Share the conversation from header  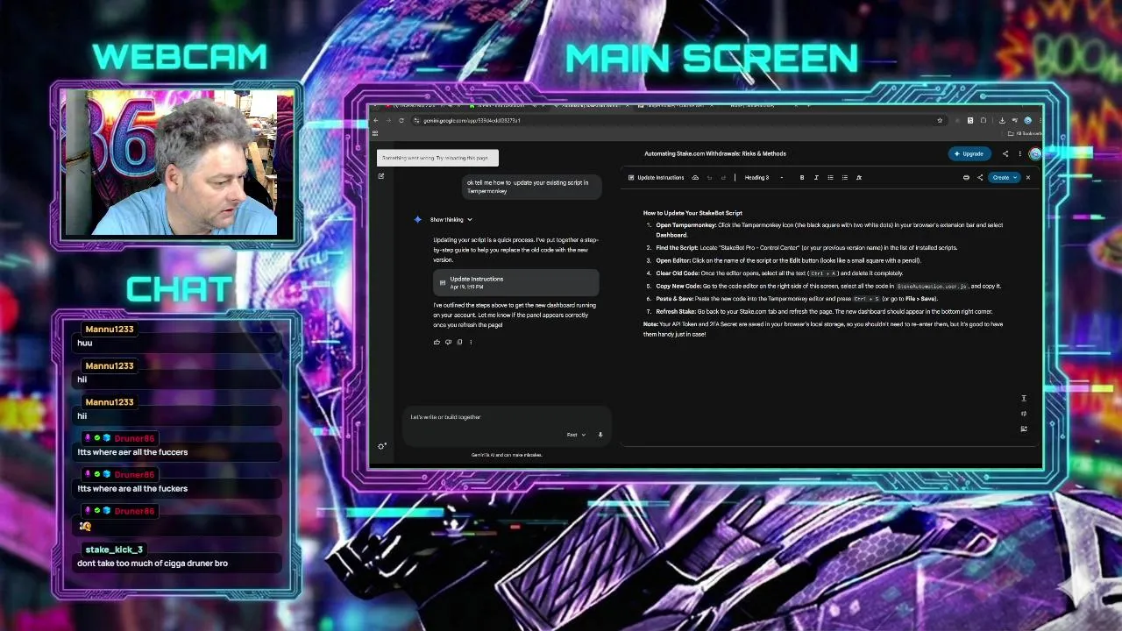[1005, 153]
